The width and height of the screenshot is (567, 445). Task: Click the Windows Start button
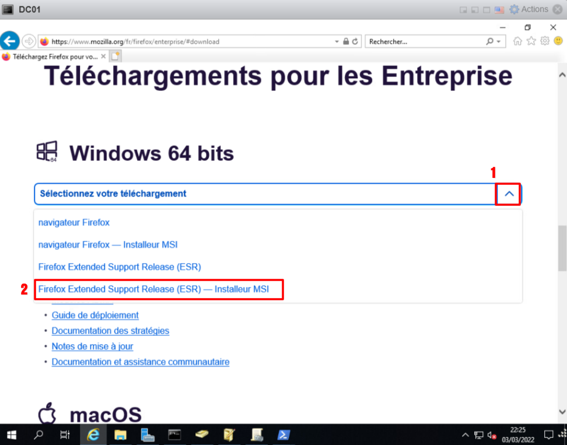(x=12, y=435)
